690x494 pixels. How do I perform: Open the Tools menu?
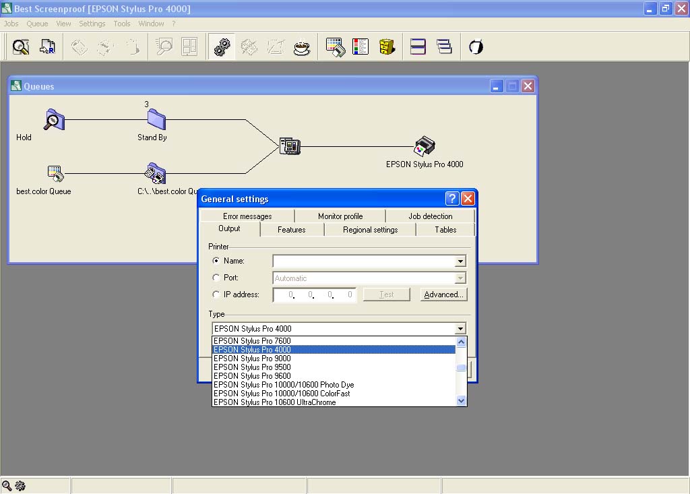(121, 24)
